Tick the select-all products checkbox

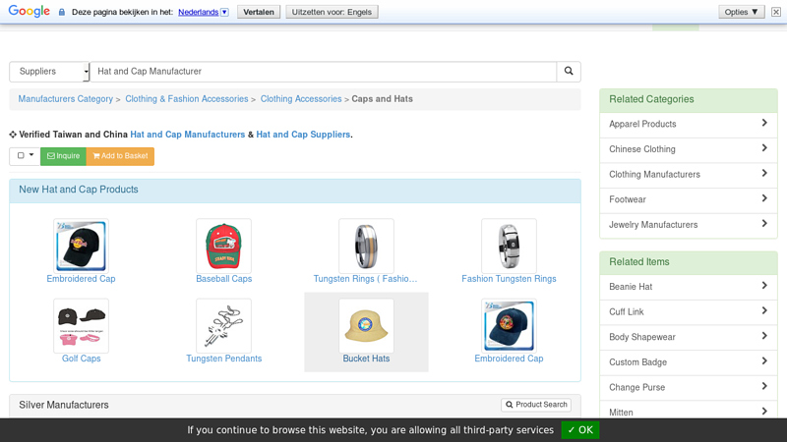21,155
